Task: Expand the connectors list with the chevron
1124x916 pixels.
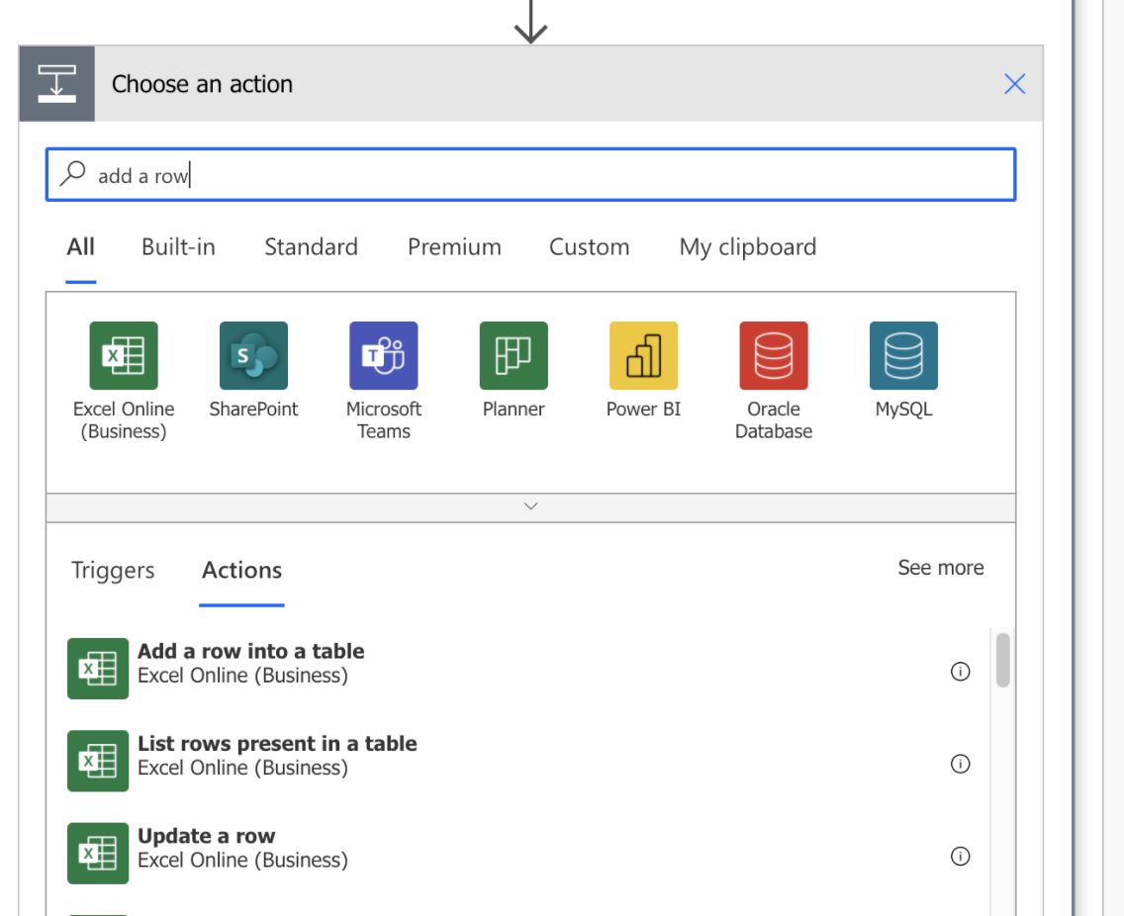Action: 530,506
